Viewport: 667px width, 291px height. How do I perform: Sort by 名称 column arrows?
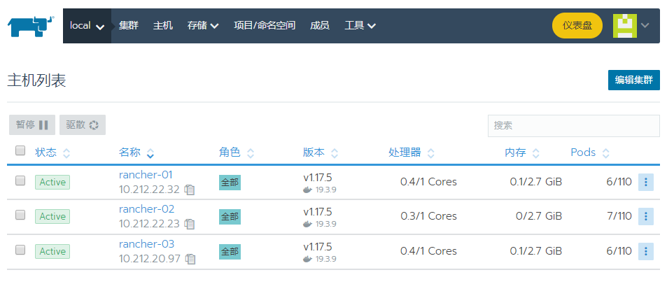(x=150, y=153)
